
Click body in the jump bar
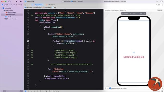point(54,7)
